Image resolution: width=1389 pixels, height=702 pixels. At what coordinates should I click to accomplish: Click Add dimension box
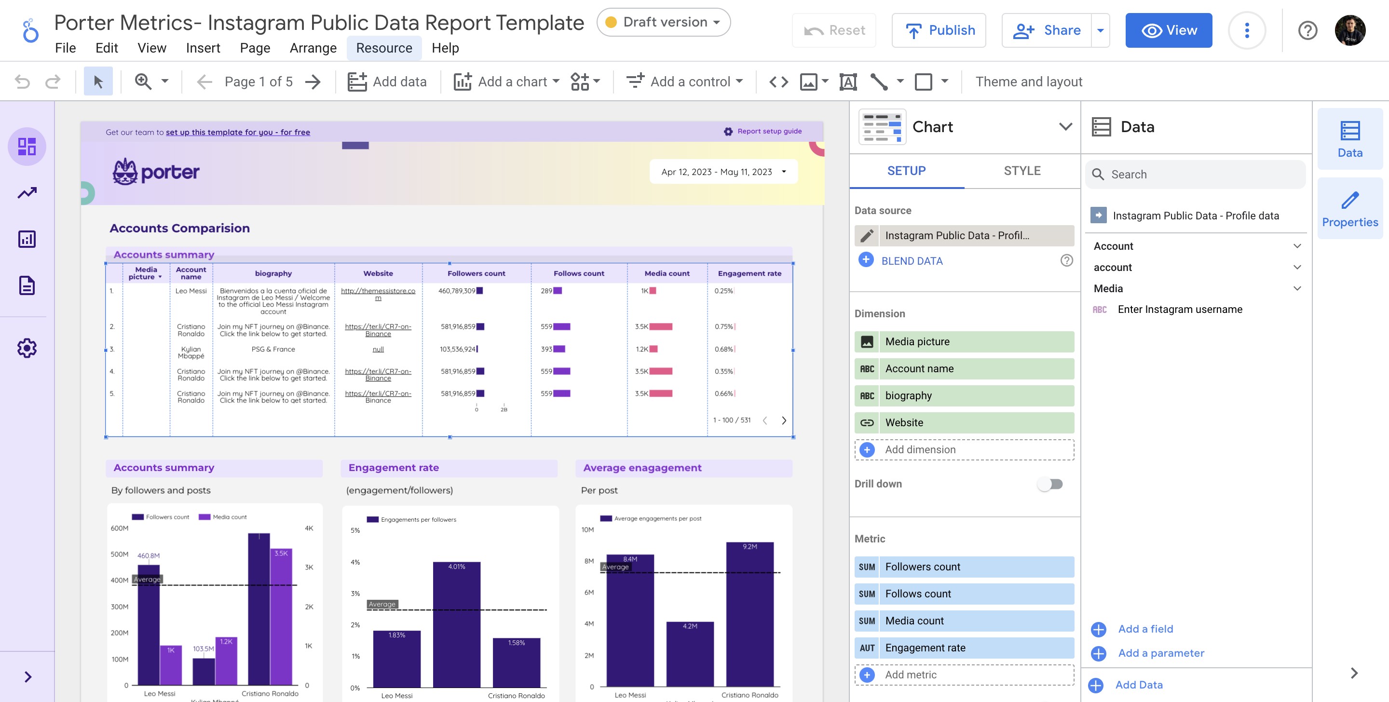pos(964,450)
